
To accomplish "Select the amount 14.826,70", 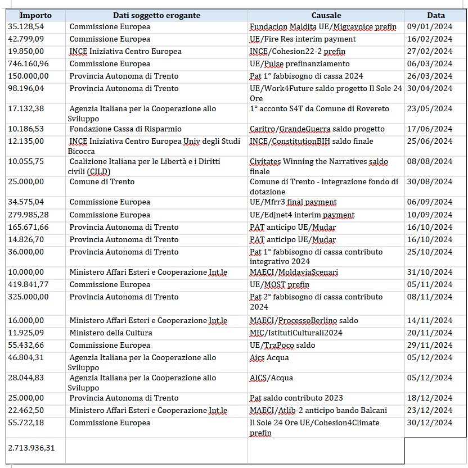I will click(26, 240).
